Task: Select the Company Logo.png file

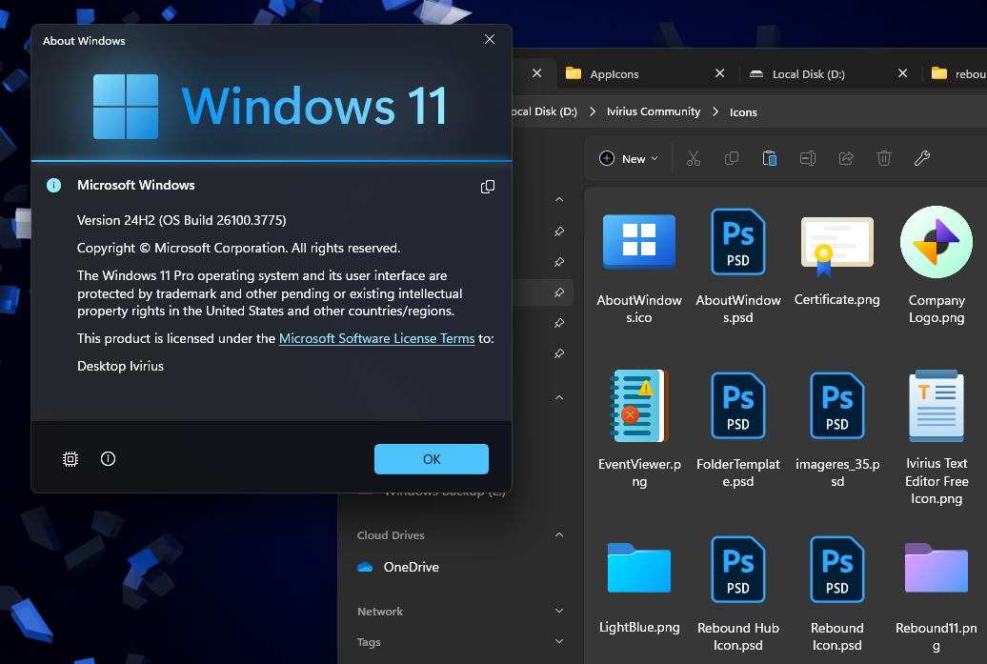Action: [x=936, y=265]
